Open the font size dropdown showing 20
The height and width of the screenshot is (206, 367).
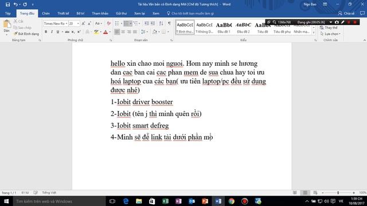(x=78, y=23)
